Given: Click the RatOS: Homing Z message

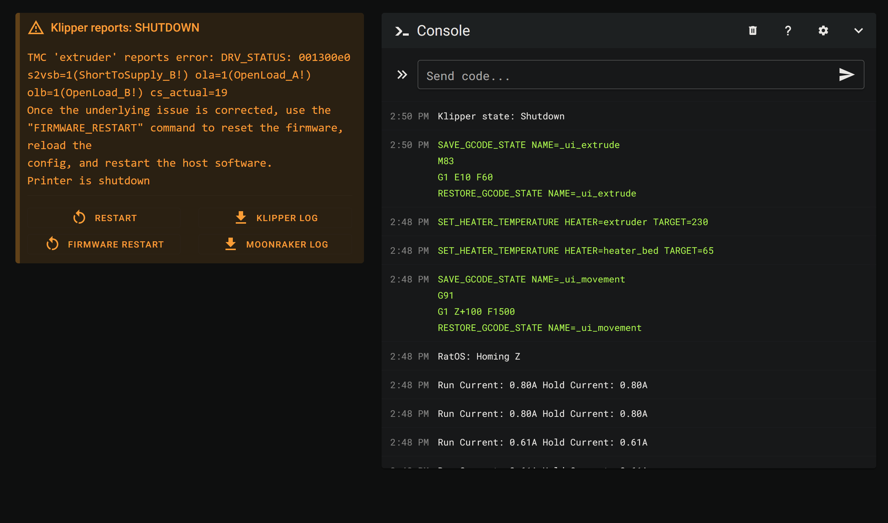Looking at the screenshot, I should pos(479,357).
